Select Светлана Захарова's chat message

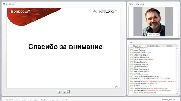139,72
